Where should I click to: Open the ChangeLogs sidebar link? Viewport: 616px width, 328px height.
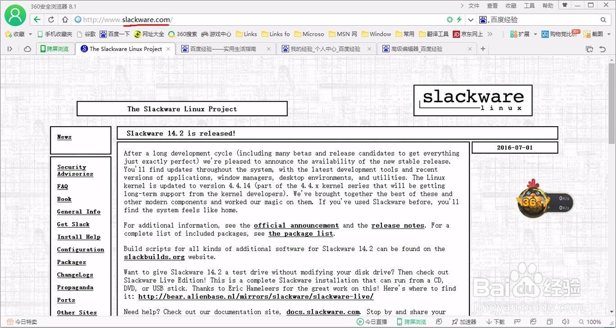[x=75, y=274]
